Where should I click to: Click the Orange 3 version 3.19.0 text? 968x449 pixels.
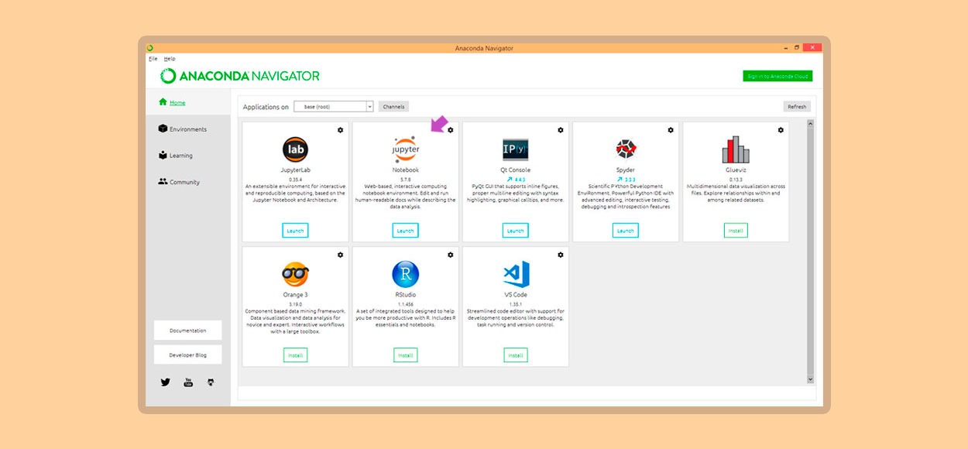tap(295, 304)
